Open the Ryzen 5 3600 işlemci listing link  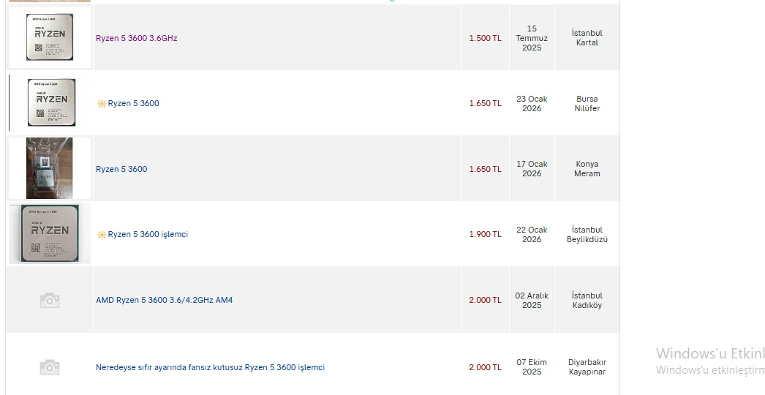point(148,235)
